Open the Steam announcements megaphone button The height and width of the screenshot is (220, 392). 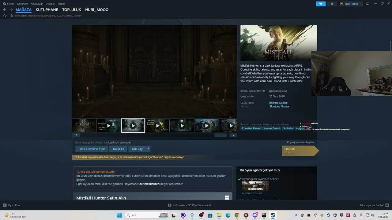point(321,4)
